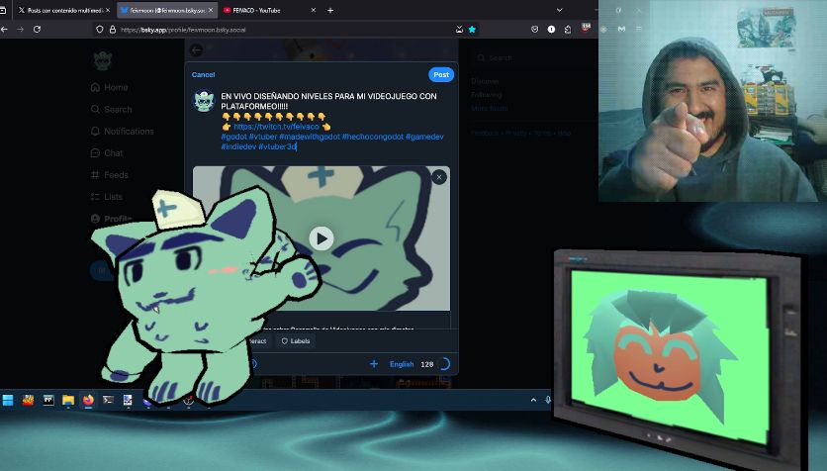Show hidden system tray icons
Screen dimensions: 827x471
(534, 401)
